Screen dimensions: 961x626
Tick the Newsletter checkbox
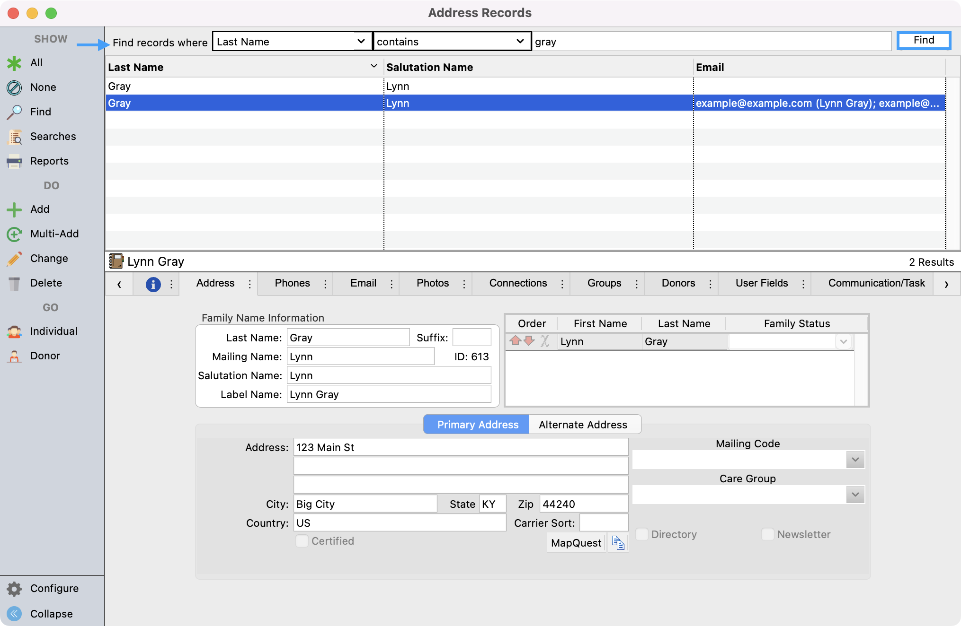coord(767,534)
